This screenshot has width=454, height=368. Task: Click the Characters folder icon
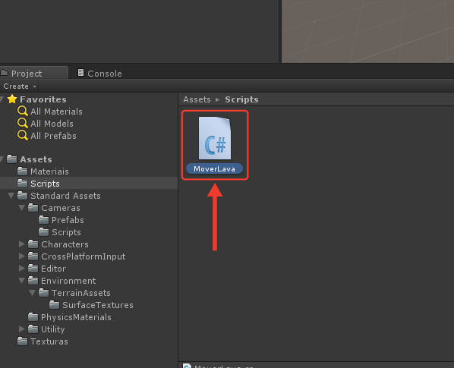click(x=33, y=244)
